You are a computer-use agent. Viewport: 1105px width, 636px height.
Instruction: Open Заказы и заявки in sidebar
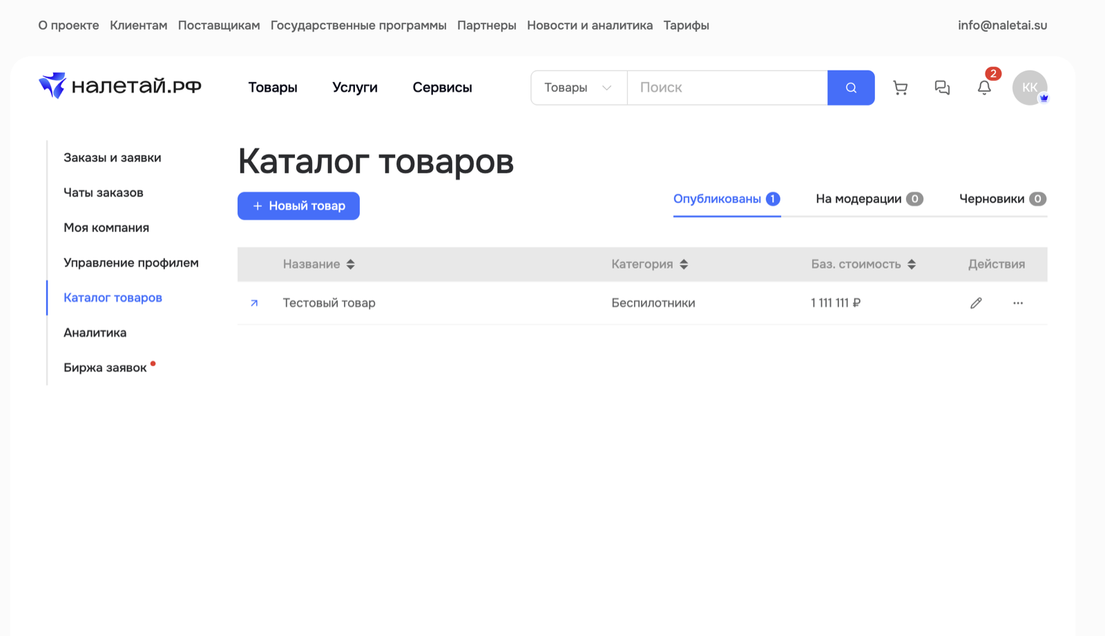click(113, 157)
